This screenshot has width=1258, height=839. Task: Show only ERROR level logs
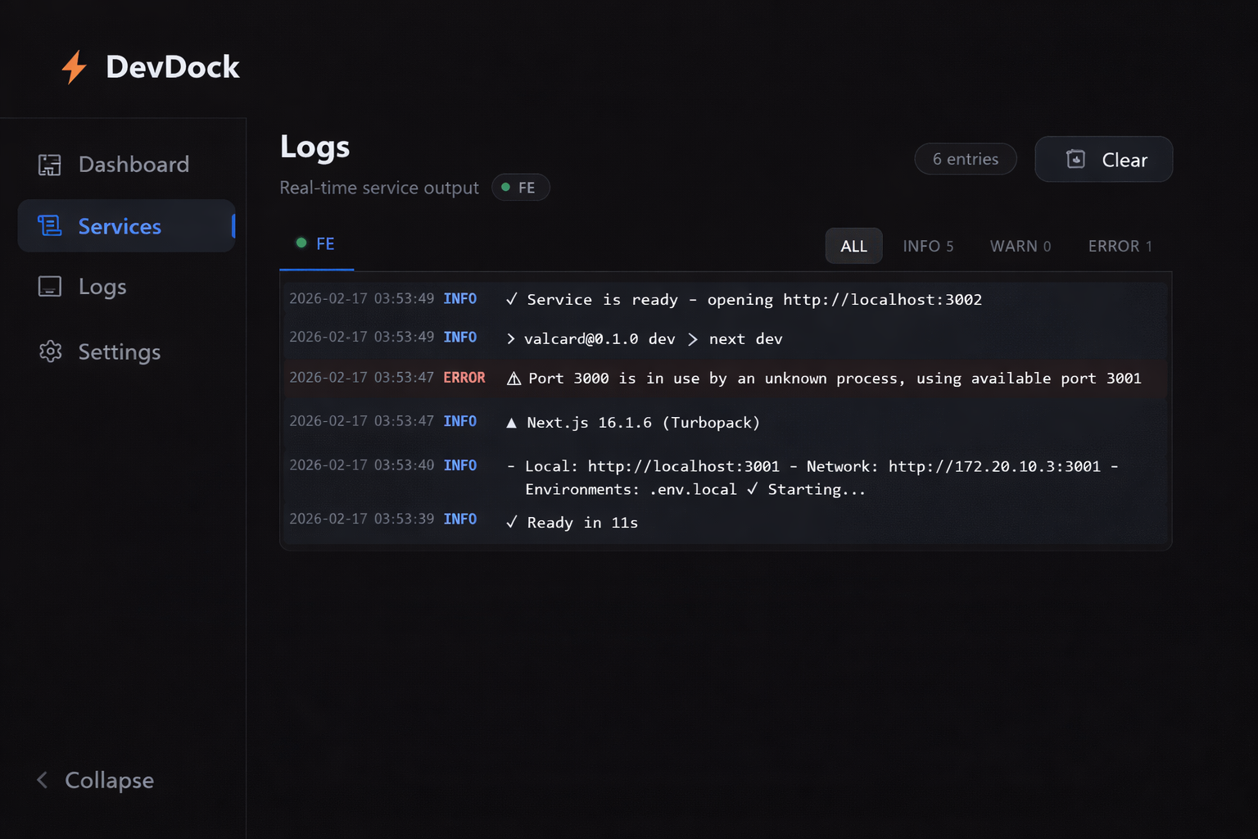tap(1120, 246)
